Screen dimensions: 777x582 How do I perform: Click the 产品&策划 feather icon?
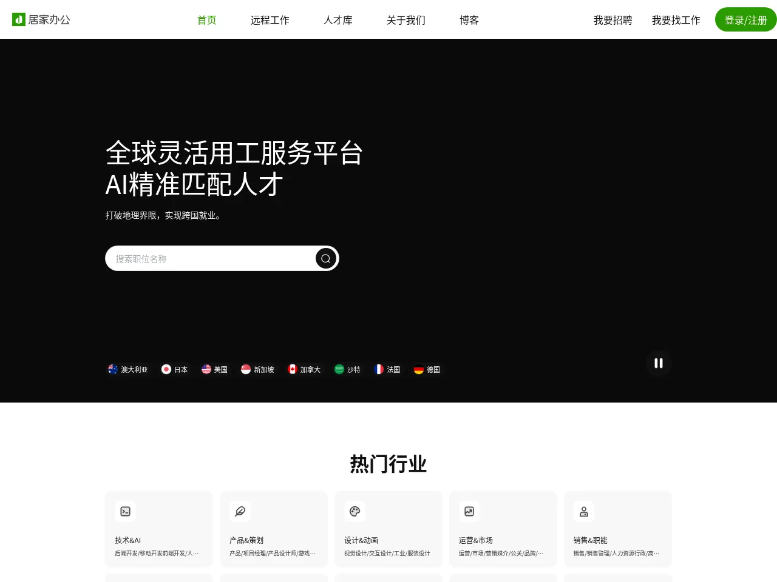240,511
